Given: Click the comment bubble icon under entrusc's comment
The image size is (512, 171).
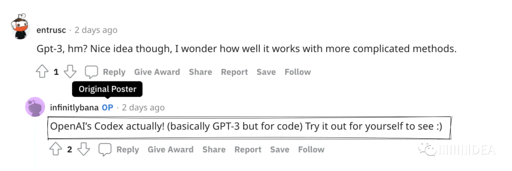Looking at the screenshot, I should [x=91, y=72].
